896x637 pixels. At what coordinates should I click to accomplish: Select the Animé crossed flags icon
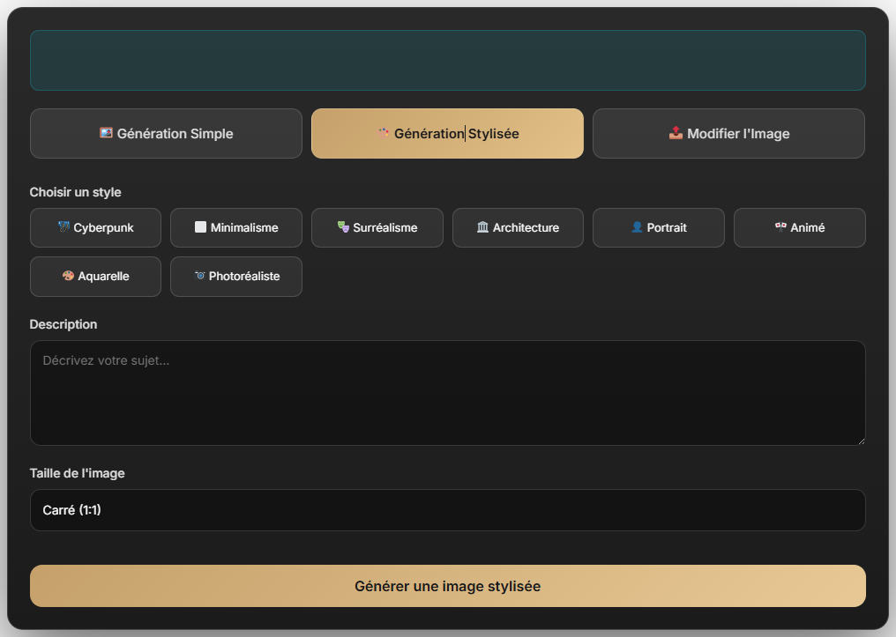[x=780, y=227]
